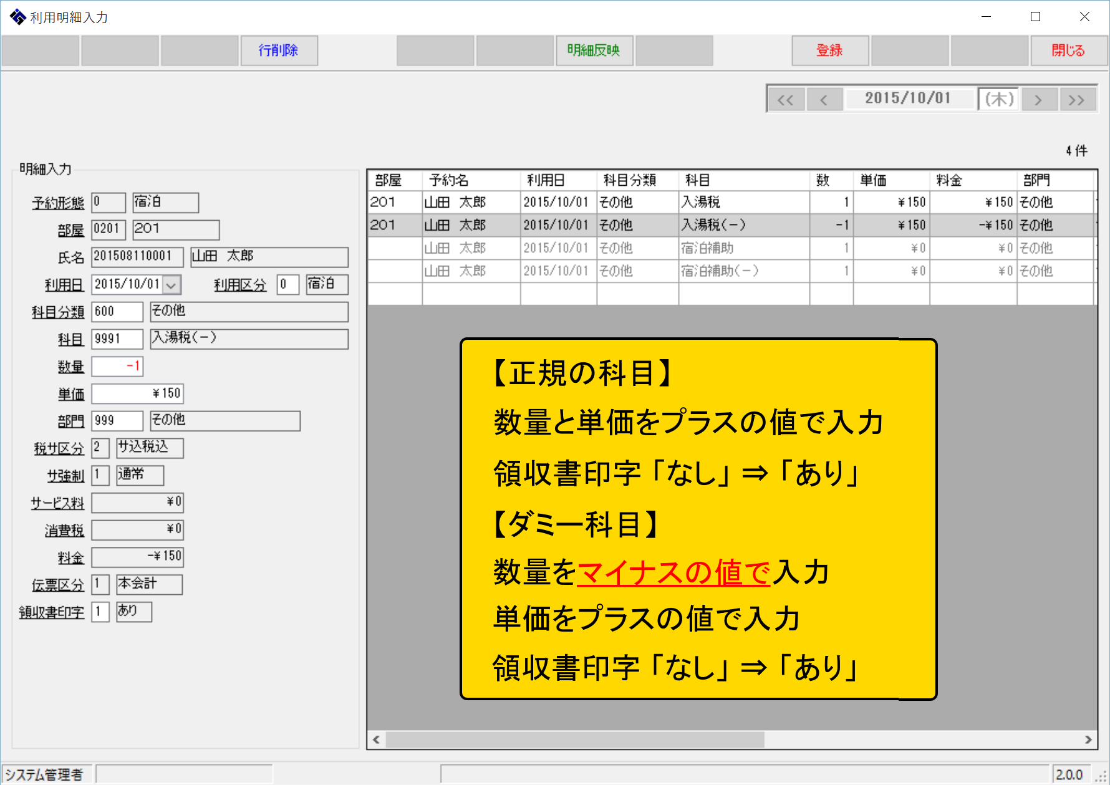Viewport: 1110px width, 785px height.
Task: Click the 消費税 field
Action: pyautogui.click(x=137, y=530)
